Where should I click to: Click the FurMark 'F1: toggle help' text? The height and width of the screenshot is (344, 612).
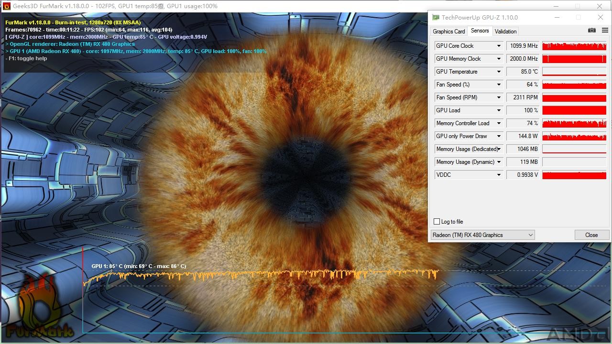(26, 58)
